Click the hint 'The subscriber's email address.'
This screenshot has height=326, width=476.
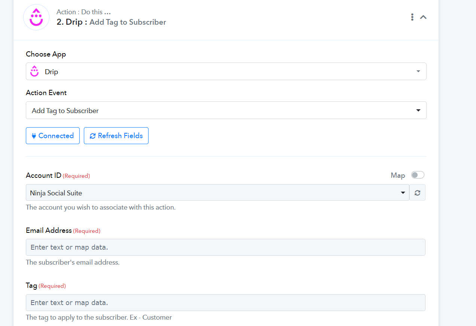73,262
